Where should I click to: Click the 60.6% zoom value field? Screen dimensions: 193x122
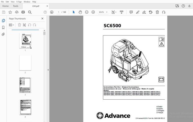pyautogui.click(x=101, y=12)
